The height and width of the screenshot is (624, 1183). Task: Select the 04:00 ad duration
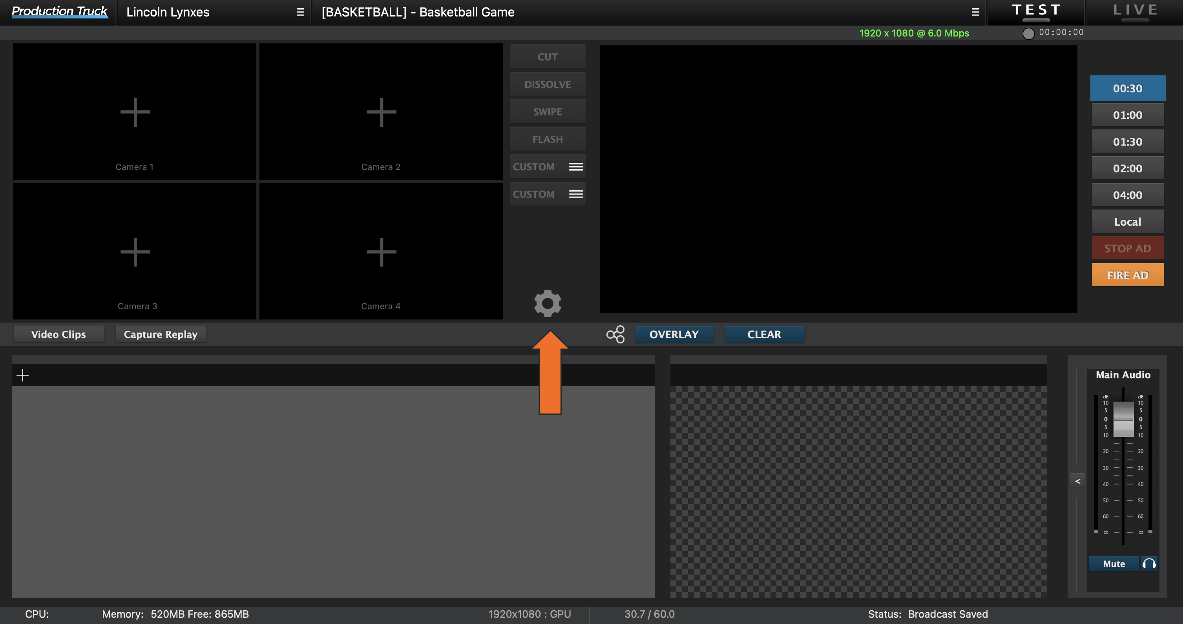1127,195
